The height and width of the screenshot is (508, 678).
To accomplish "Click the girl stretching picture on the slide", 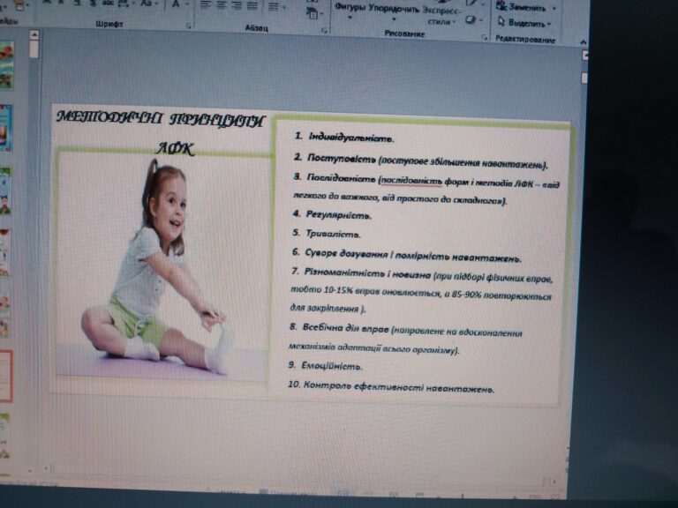I will [162, 266].
